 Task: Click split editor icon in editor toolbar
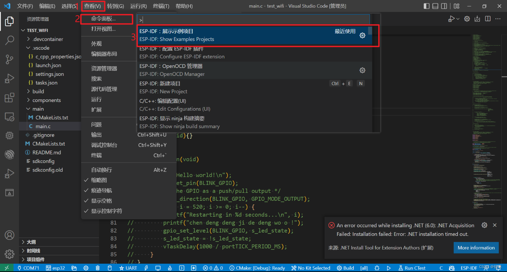pyautogui.click(x=488, y=19)
